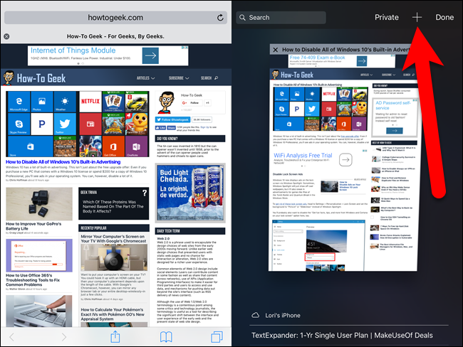463x347 pixels.
Task: Tap the Bud Light Chelada ad
Action: tap(190, 193)
